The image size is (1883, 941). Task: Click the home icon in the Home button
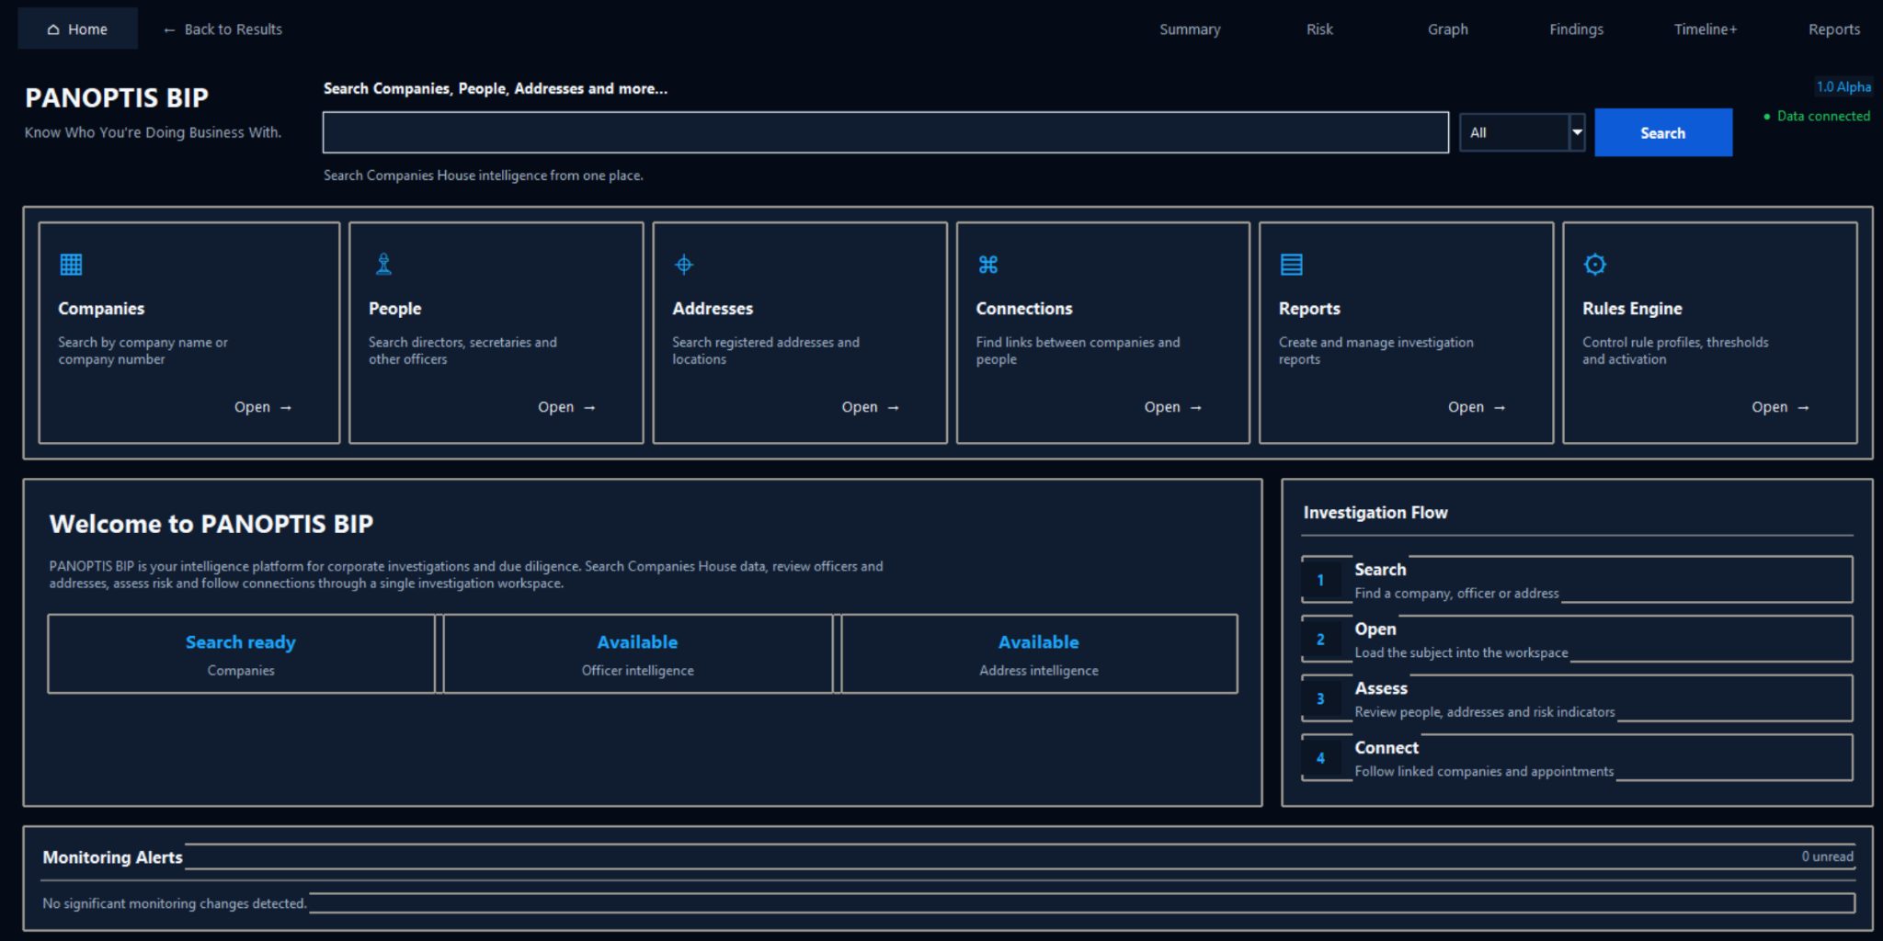point(53,29)
